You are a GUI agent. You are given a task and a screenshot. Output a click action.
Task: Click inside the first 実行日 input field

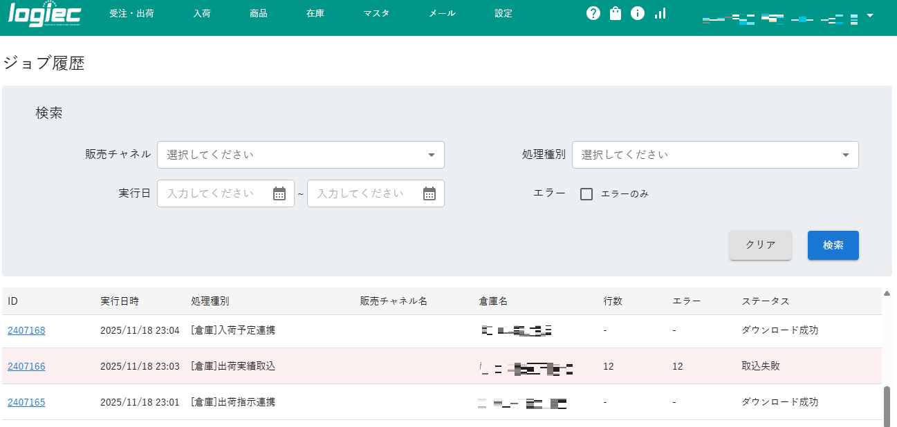click(x=214, y=193)
